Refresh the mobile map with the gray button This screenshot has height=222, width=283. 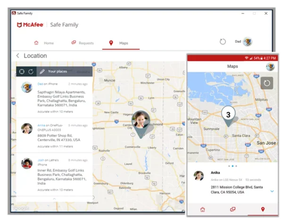(267, 83)
